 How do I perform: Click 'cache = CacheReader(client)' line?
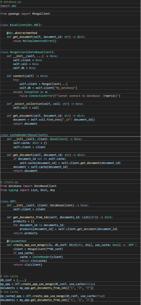pos(41,257)
